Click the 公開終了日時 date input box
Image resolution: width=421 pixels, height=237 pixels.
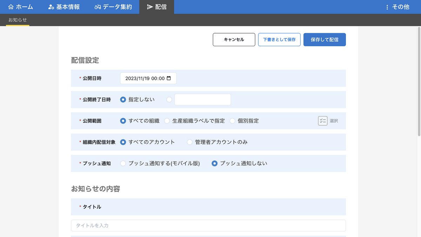click(203, 99)
